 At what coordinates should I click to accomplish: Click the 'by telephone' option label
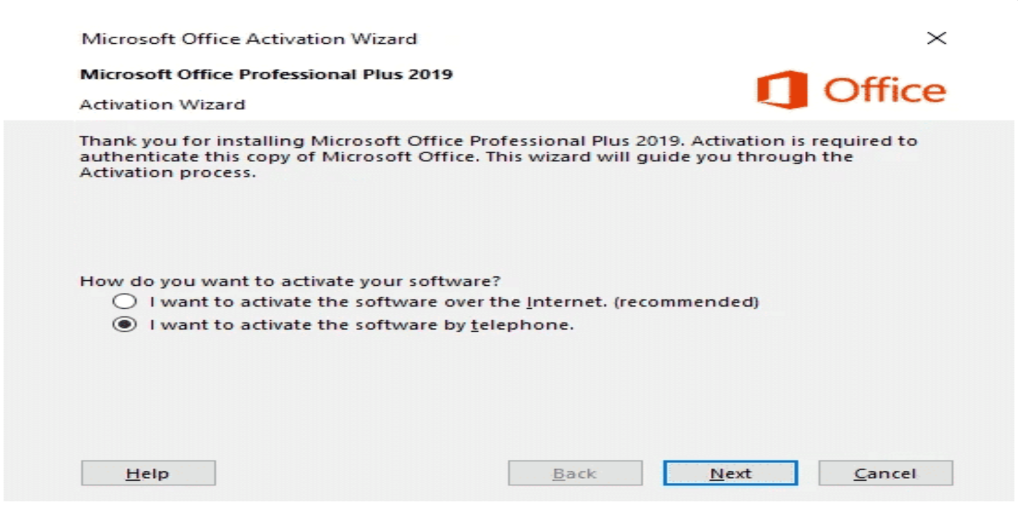pyautogui.click(x=361, y=325)
